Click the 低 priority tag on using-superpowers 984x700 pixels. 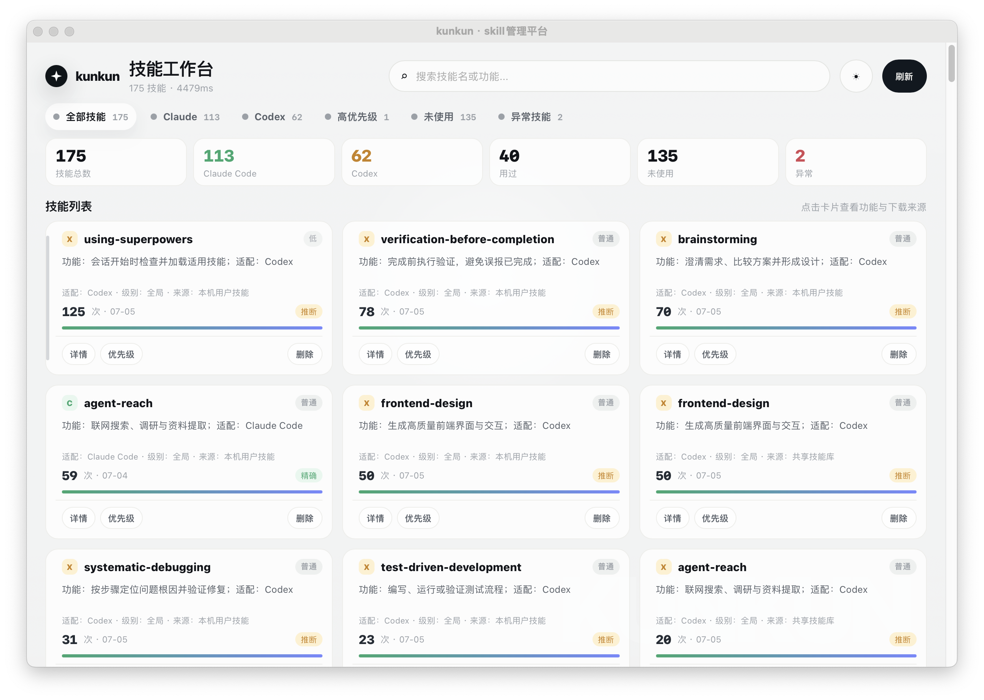pyautogui.click(x=313, y=238)
